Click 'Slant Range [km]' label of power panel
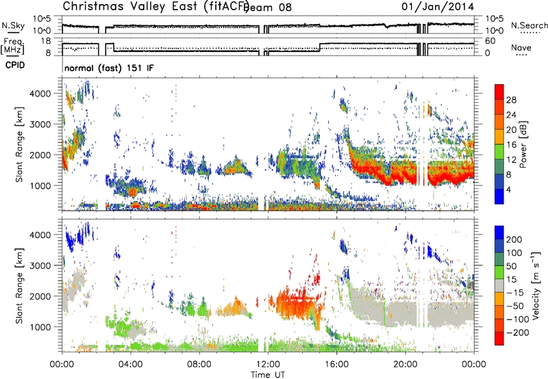This screenshot has height=379, width=548. tap(19, 144)
